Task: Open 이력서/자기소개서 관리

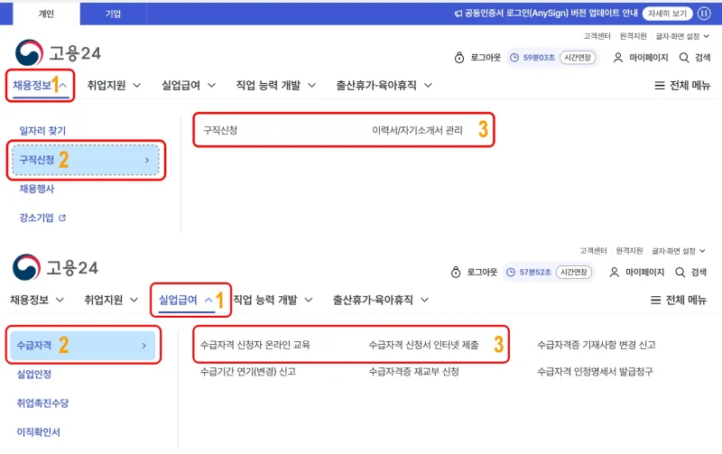Action: (x=417, y=130)
